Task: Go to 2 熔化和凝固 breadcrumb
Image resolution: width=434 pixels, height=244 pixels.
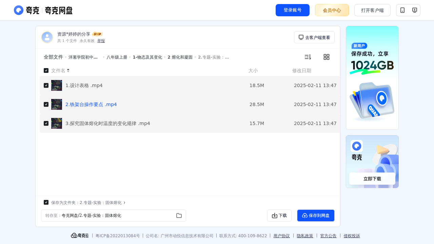Action: coord(180,57)
